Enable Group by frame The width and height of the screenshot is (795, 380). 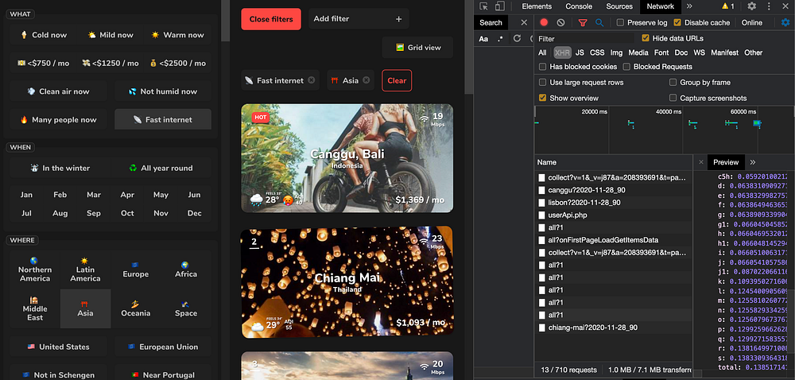[x=673, y=82]
